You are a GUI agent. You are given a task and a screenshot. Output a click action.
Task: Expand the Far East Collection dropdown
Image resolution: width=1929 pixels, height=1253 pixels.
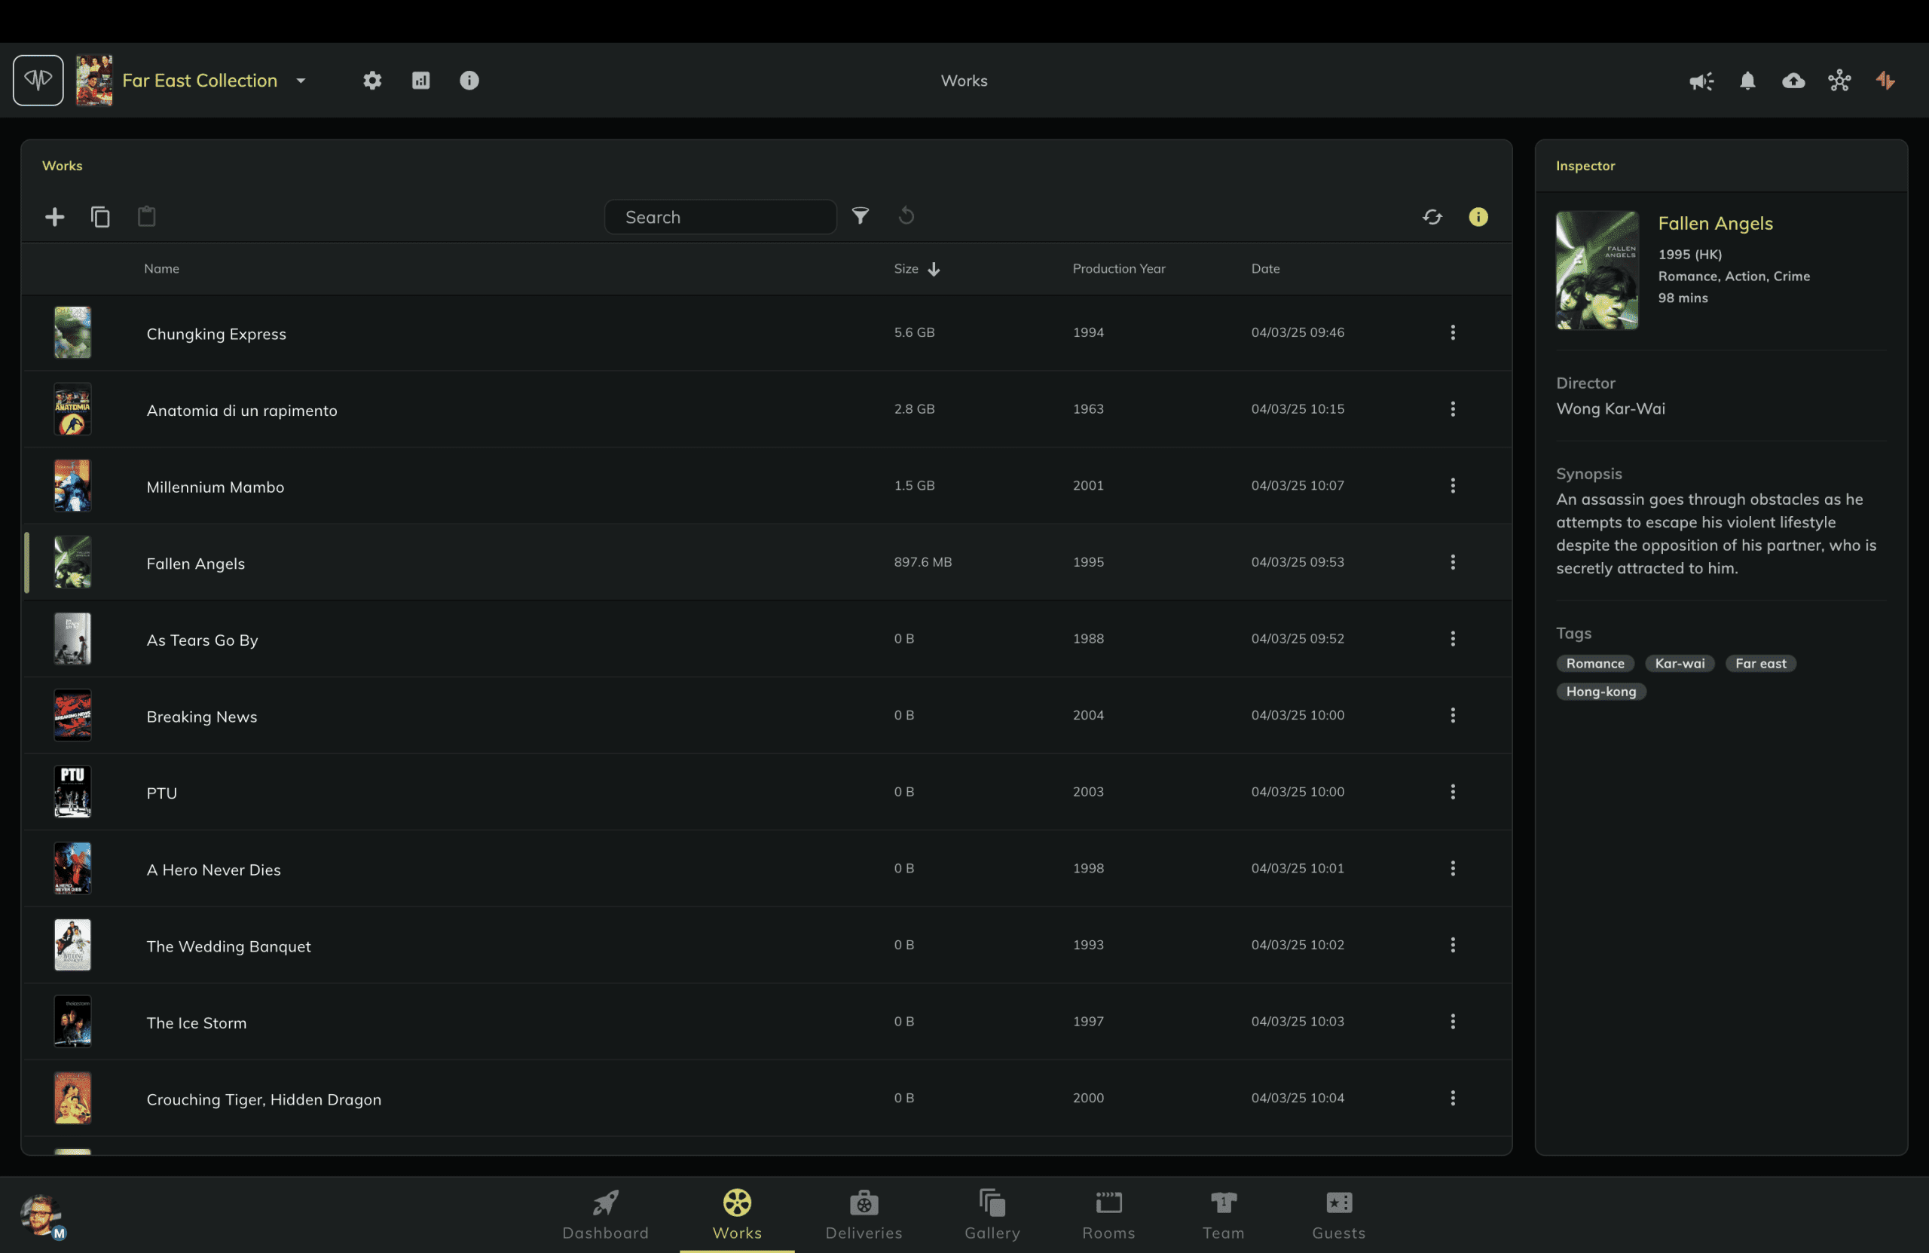[x=300, y=80]
